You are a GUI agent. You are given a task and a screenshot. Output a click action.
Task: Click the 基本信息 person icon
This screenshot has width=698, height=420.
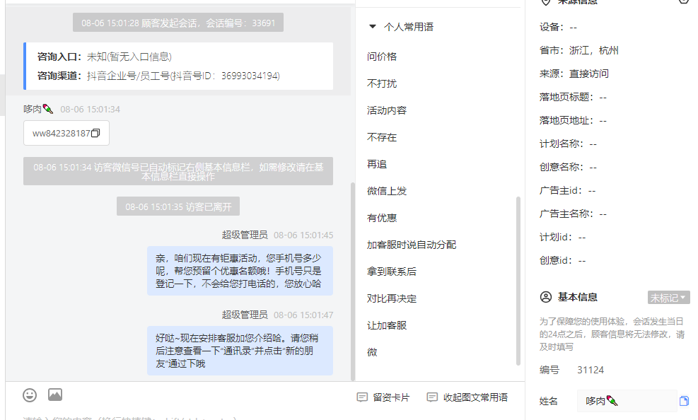[x=546, y=297]
